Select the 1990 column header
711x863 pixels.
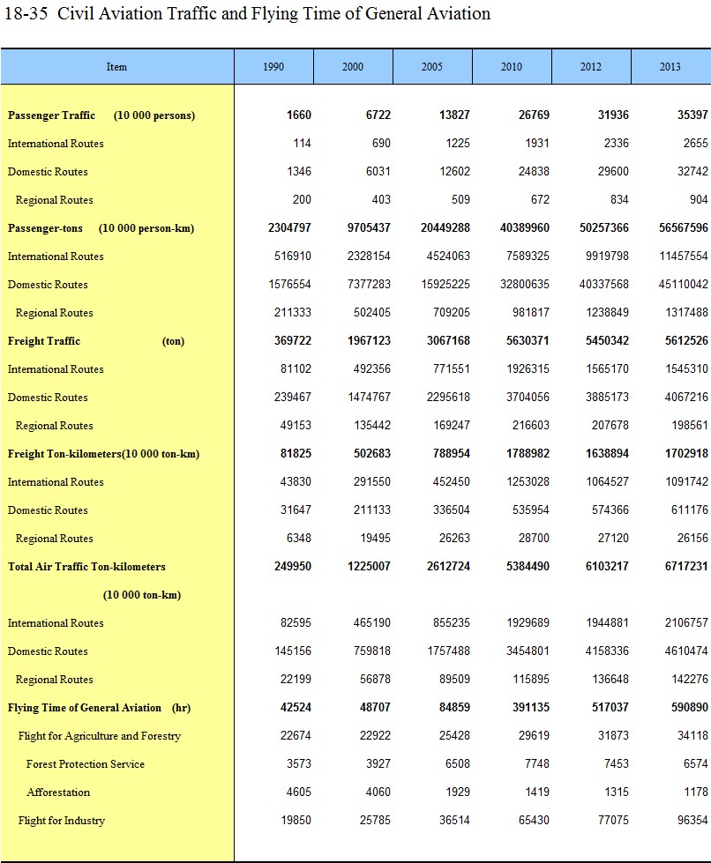273,67
